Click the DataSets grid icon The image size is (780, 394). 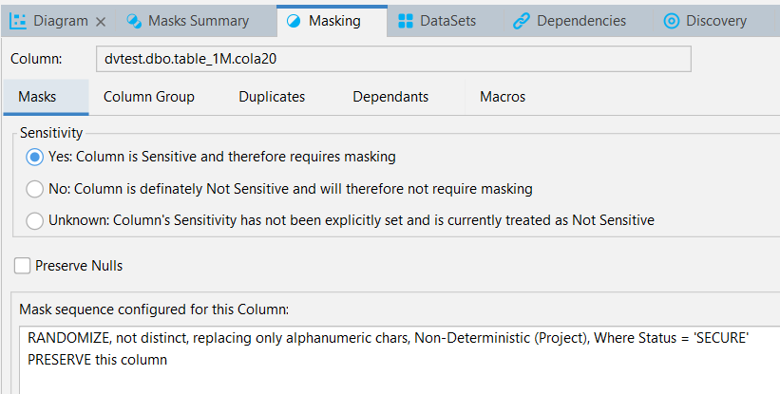[406, 21]
